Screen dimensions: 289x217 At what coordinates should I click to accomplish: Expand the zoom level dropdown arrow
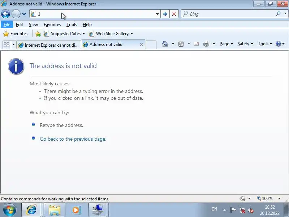pos(279,199)
